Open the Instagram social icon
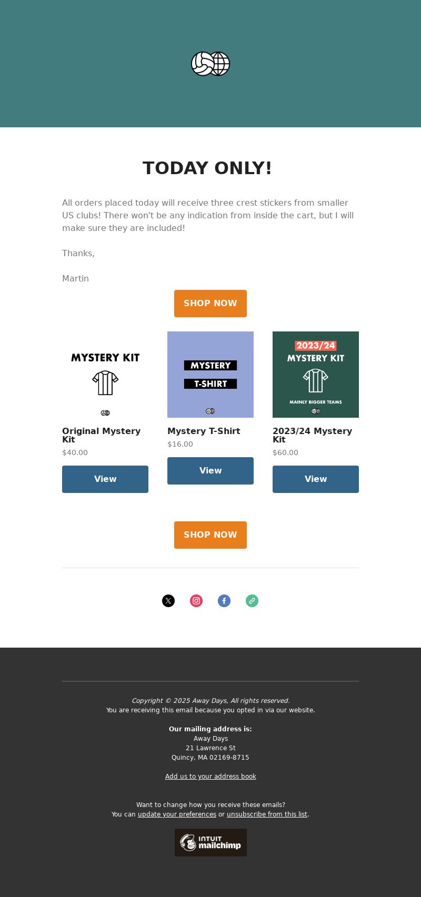This screenshot has width=421, height=897. (x=196, y=601)
